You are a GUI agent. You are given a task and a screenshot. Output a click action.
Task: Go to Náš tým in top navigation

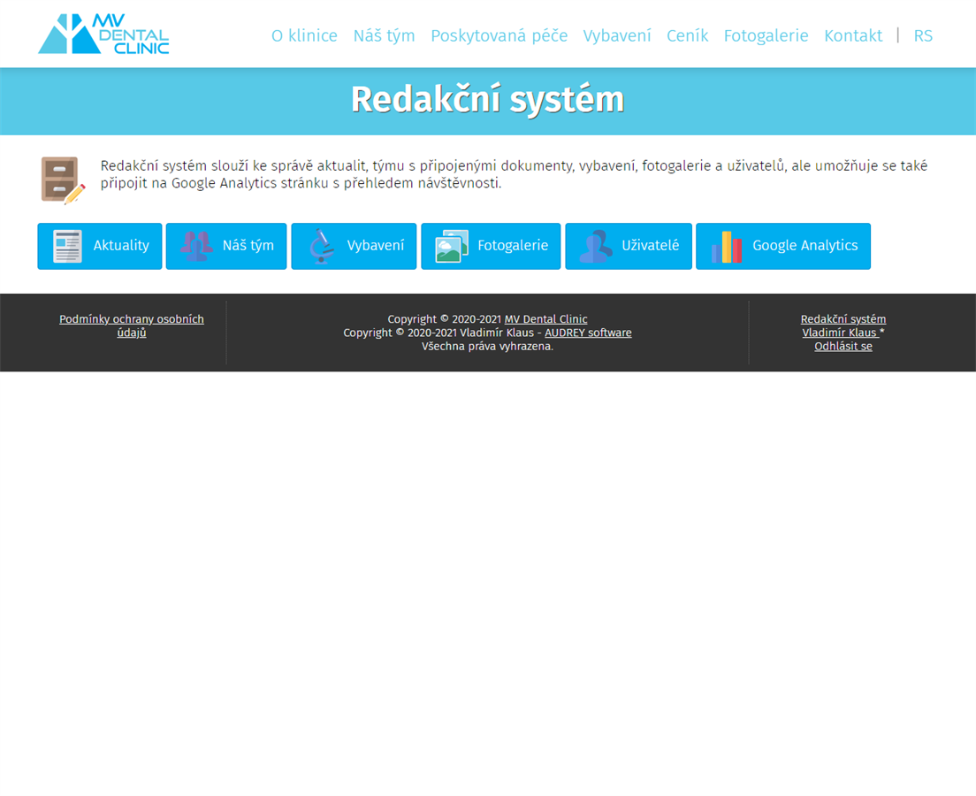point(384,35)
